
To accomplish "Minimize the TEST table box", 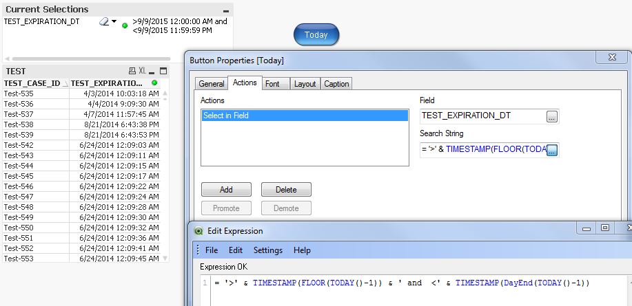I will 152,72.
